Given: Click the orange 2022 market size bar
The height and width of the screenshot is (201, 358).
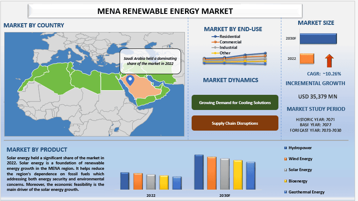Looking at the screenshot, I should tap(307, 59).
